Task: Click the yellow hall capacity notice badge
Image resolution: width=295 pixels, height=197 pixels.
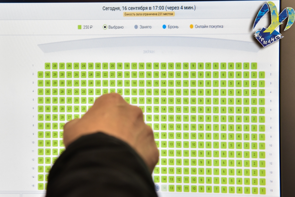Action: point(149,14)
